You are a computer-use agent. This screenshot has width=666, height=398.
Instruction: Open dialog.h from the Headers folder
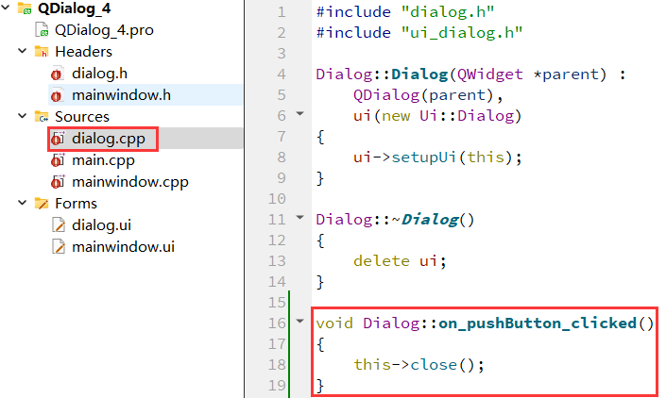click(x=99, y=74)
